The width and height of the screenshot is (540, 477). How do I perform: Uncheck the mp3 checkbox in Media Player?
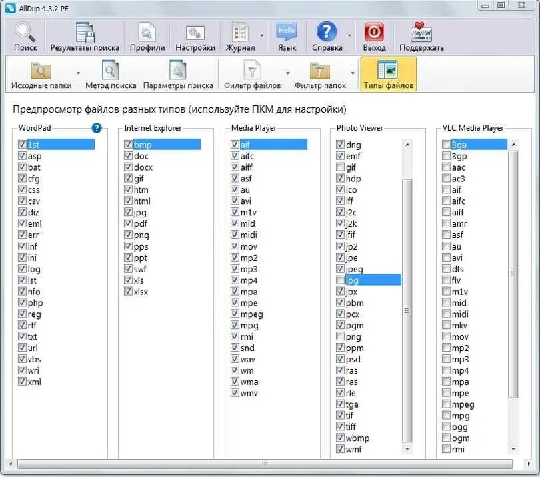[235, 268]
